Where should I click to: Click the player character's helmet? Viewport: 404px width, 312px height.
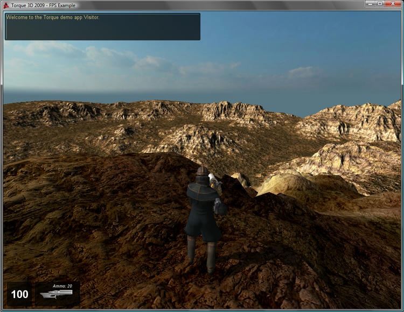(203, 172)
